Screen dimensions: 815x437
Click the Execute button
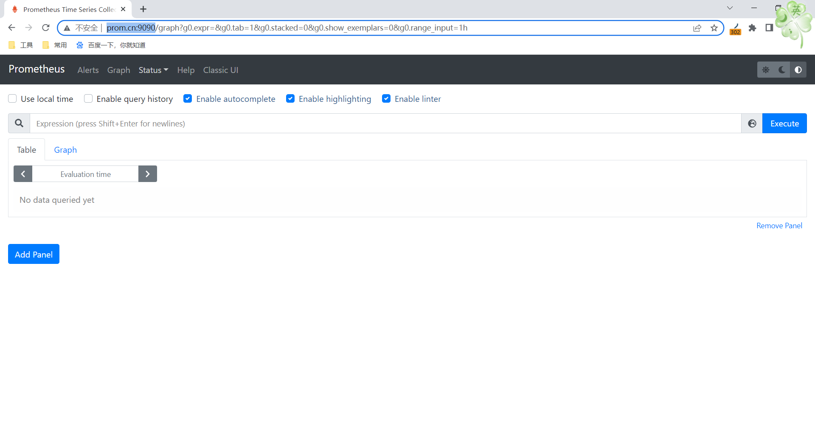coord(784,123)
